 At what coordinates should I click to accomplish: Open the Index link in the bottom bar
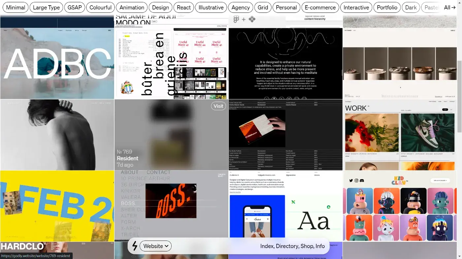click(x=267, y=246)
